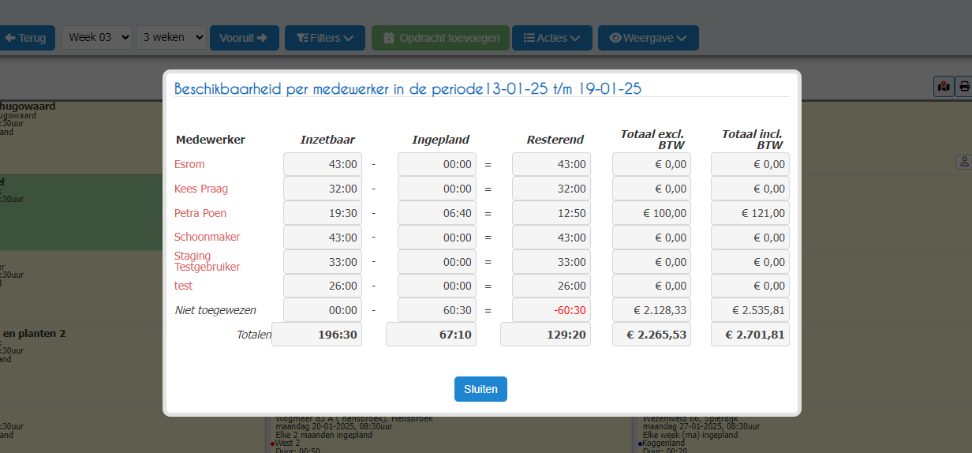This screenshot has height=453, width=972.
Task: Click Kees Praag's Resterend field 32:00
Action: [x=551, y=189]
